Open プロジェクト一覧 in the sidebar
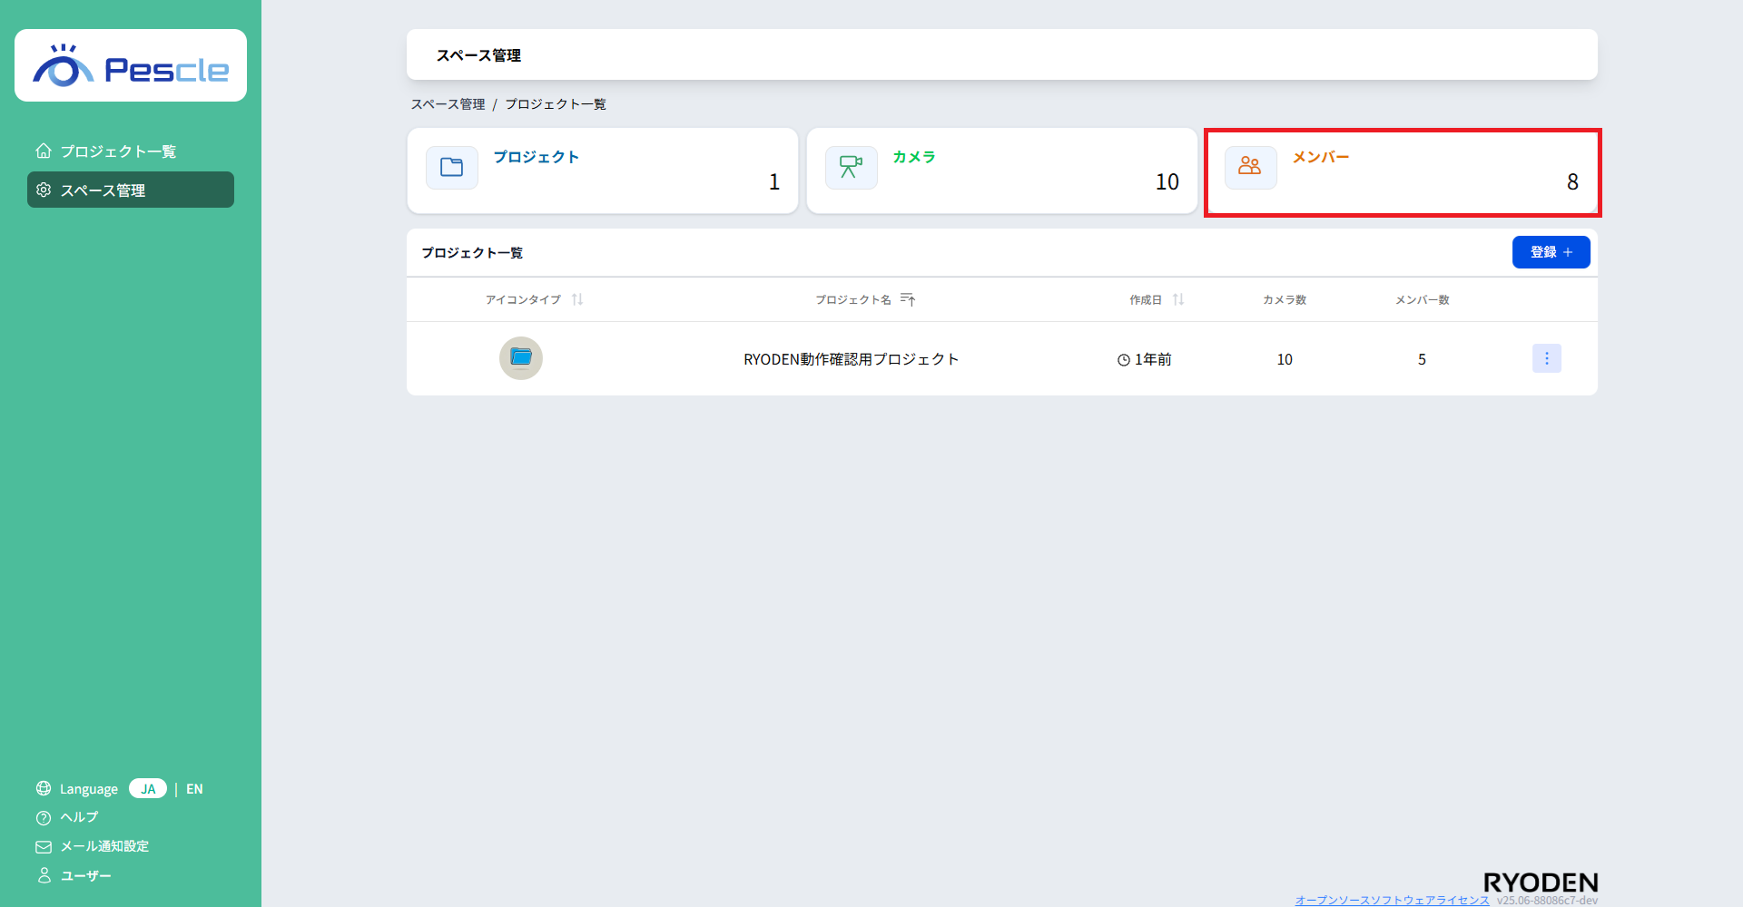 tap(118, 151)
